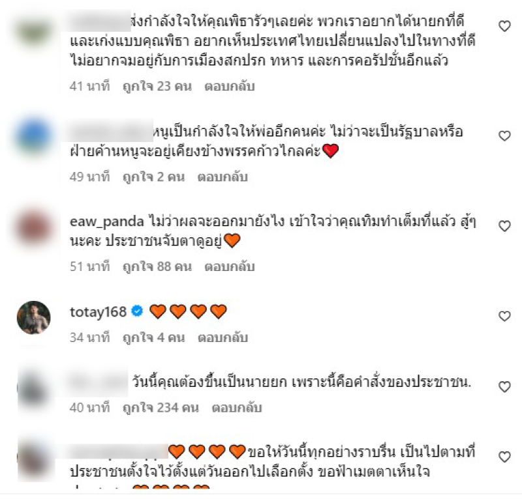Image resolution: width=522 pixels, height=499 pixels.
Task: Reply to totay168's comment
Action: tap(223, 337)
